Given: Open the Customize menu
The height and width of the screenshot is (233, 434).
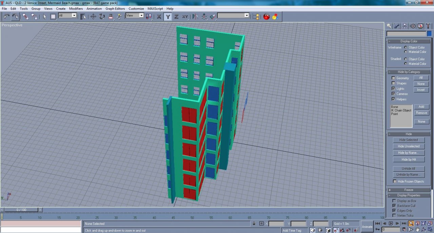Looking at the screenshot, I should click(x=136, y=8).
